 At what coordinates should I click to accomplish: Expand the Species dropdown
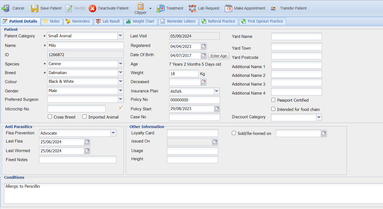pyautogui.click(x=121, y=64)
